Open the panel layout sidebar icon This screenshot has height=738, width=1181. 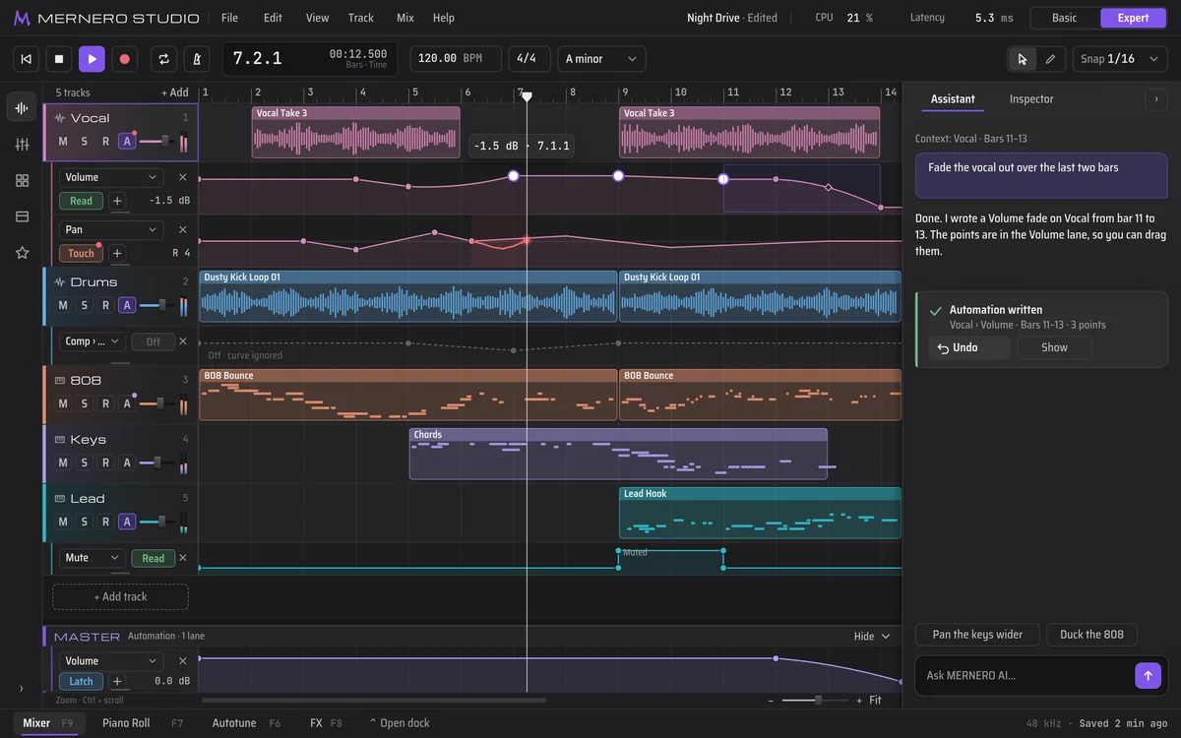pyautogui.click(x=22, y=216)
